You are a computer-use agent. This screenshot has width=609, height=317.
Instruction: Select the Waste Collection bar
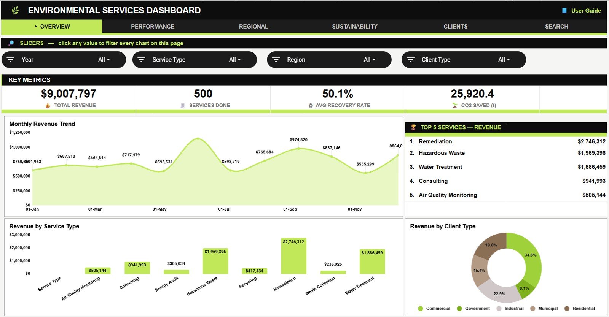[x=333, y=272]
